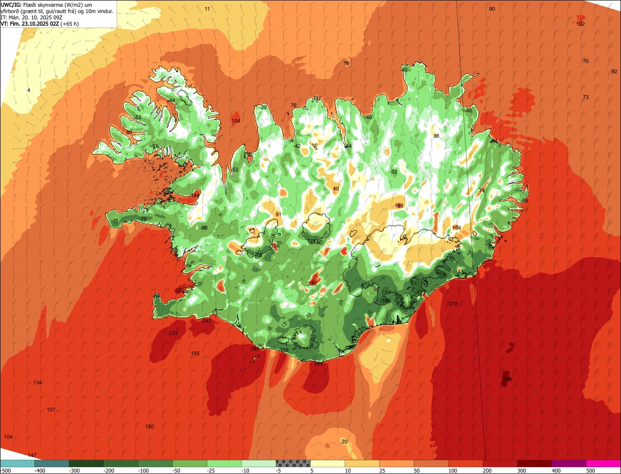Click the '160' value in the ocean

tap(149, 427)
